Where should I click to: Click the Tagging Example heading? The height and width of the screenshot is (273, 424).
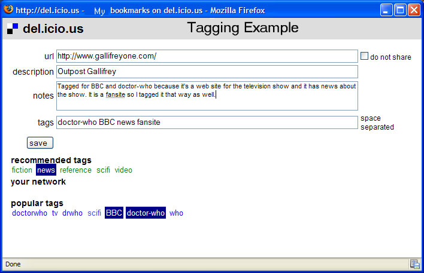(243, 28)
